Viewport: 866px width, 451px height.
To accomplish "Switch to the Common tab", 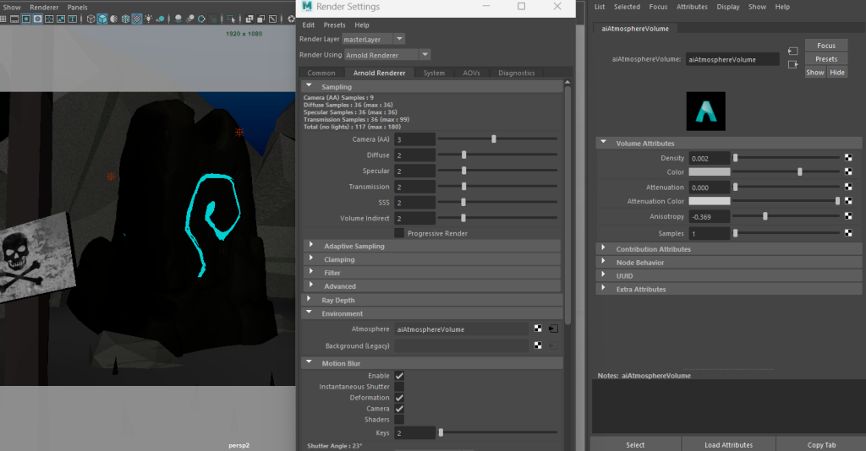I will (321, 73).
